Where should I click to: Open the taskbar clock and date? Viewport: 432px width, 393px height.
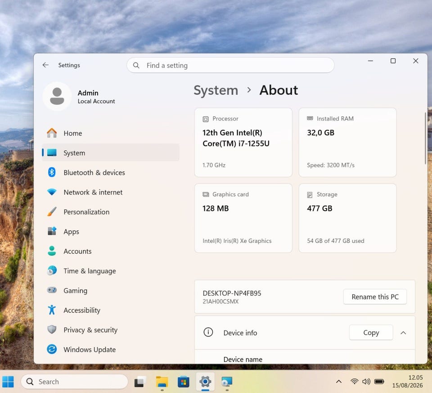coord(407,381)
